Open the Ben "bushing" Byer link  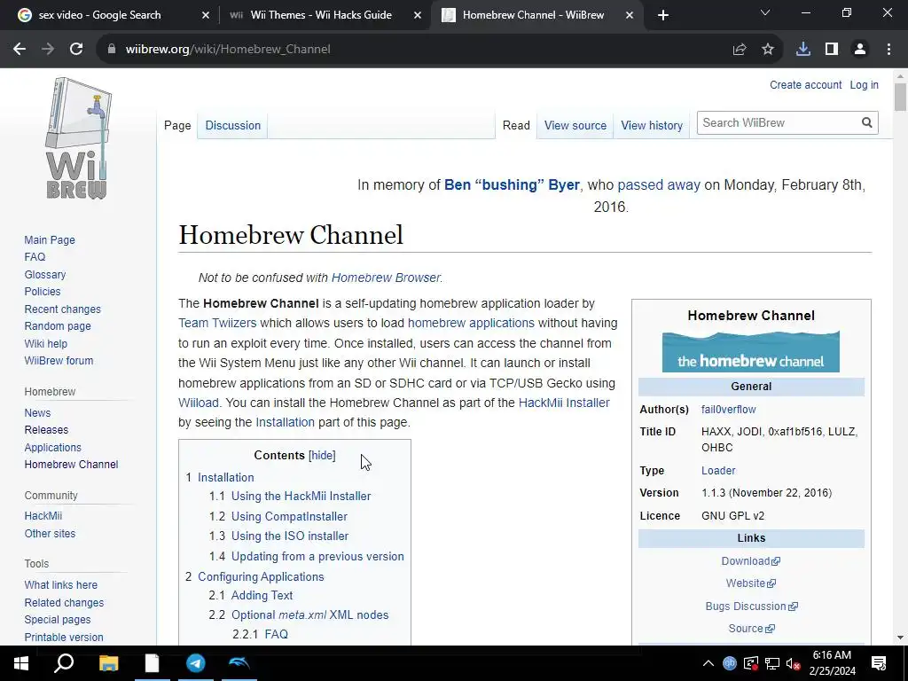512,184
